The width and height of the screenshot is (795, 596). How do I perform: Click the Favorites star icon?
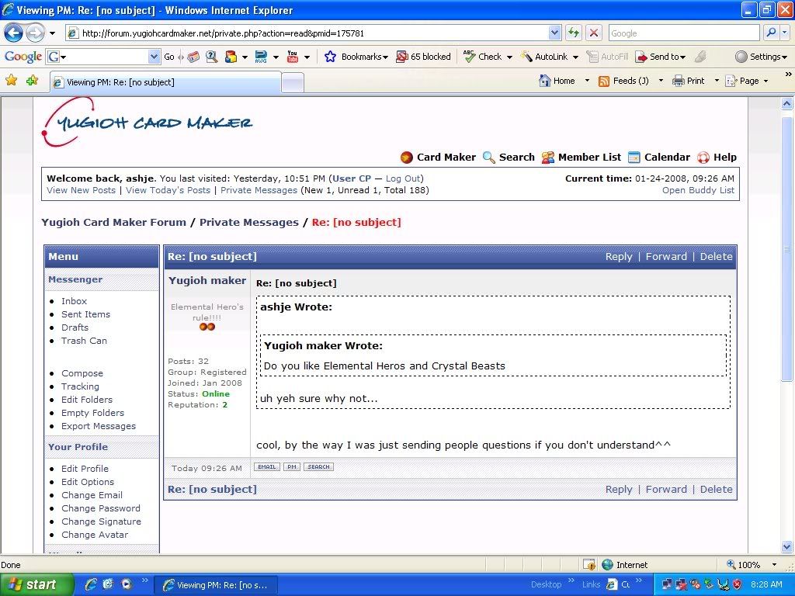[x=12, y=81]
